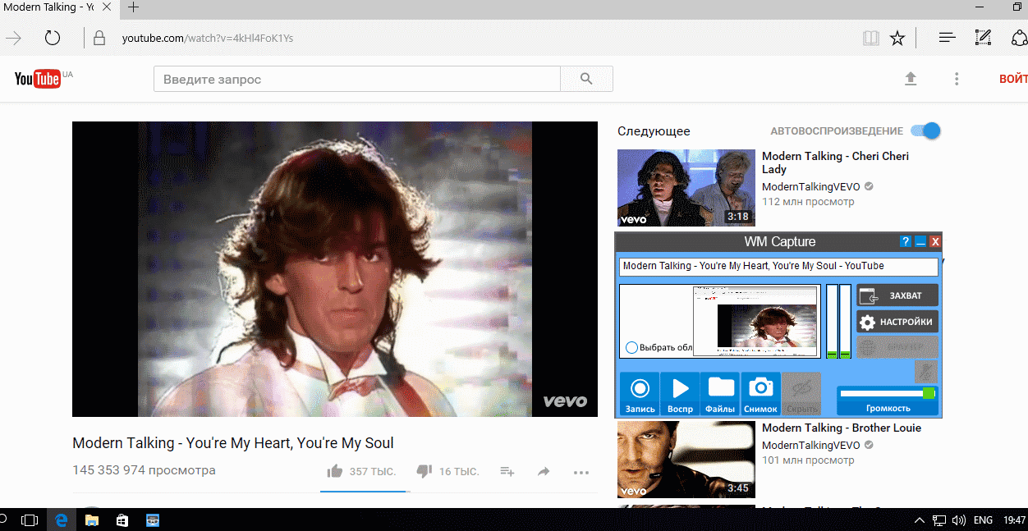1028x531 pixels.
Task: Open the Файлы folder in WM Capture
Action: 721,394
